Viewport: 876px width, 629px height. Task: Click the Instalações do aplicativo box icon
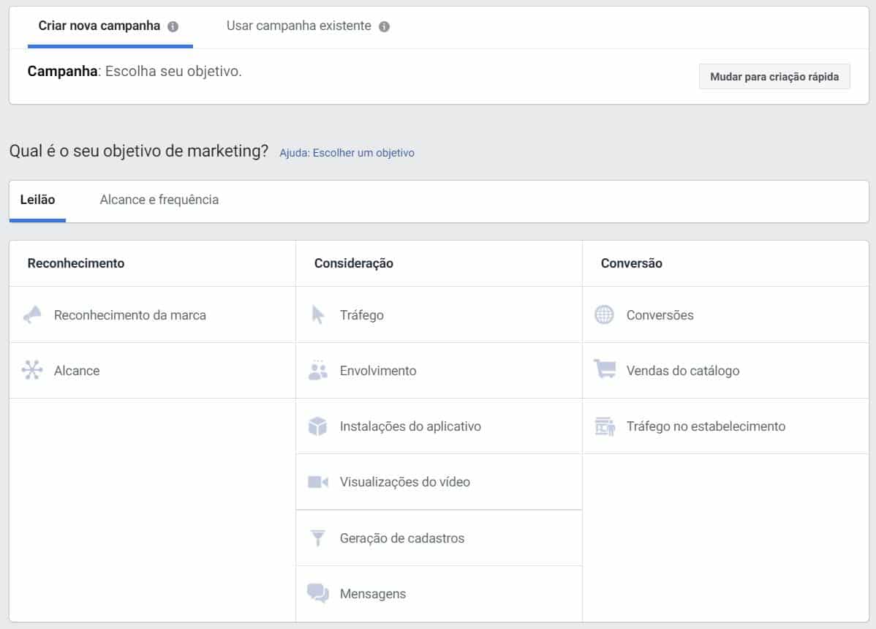click(x=318, y=426)
